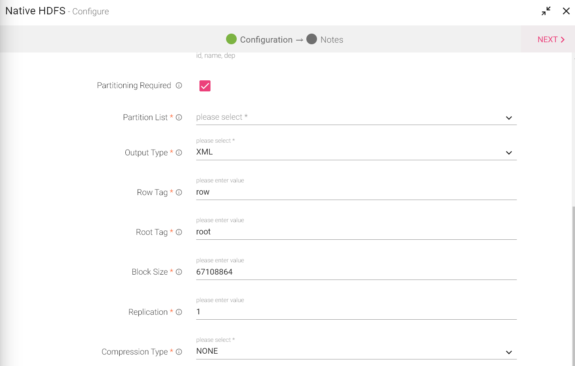575x366 pixels.
Task: Click the Row Tag input field
Action: pos(355,192)
